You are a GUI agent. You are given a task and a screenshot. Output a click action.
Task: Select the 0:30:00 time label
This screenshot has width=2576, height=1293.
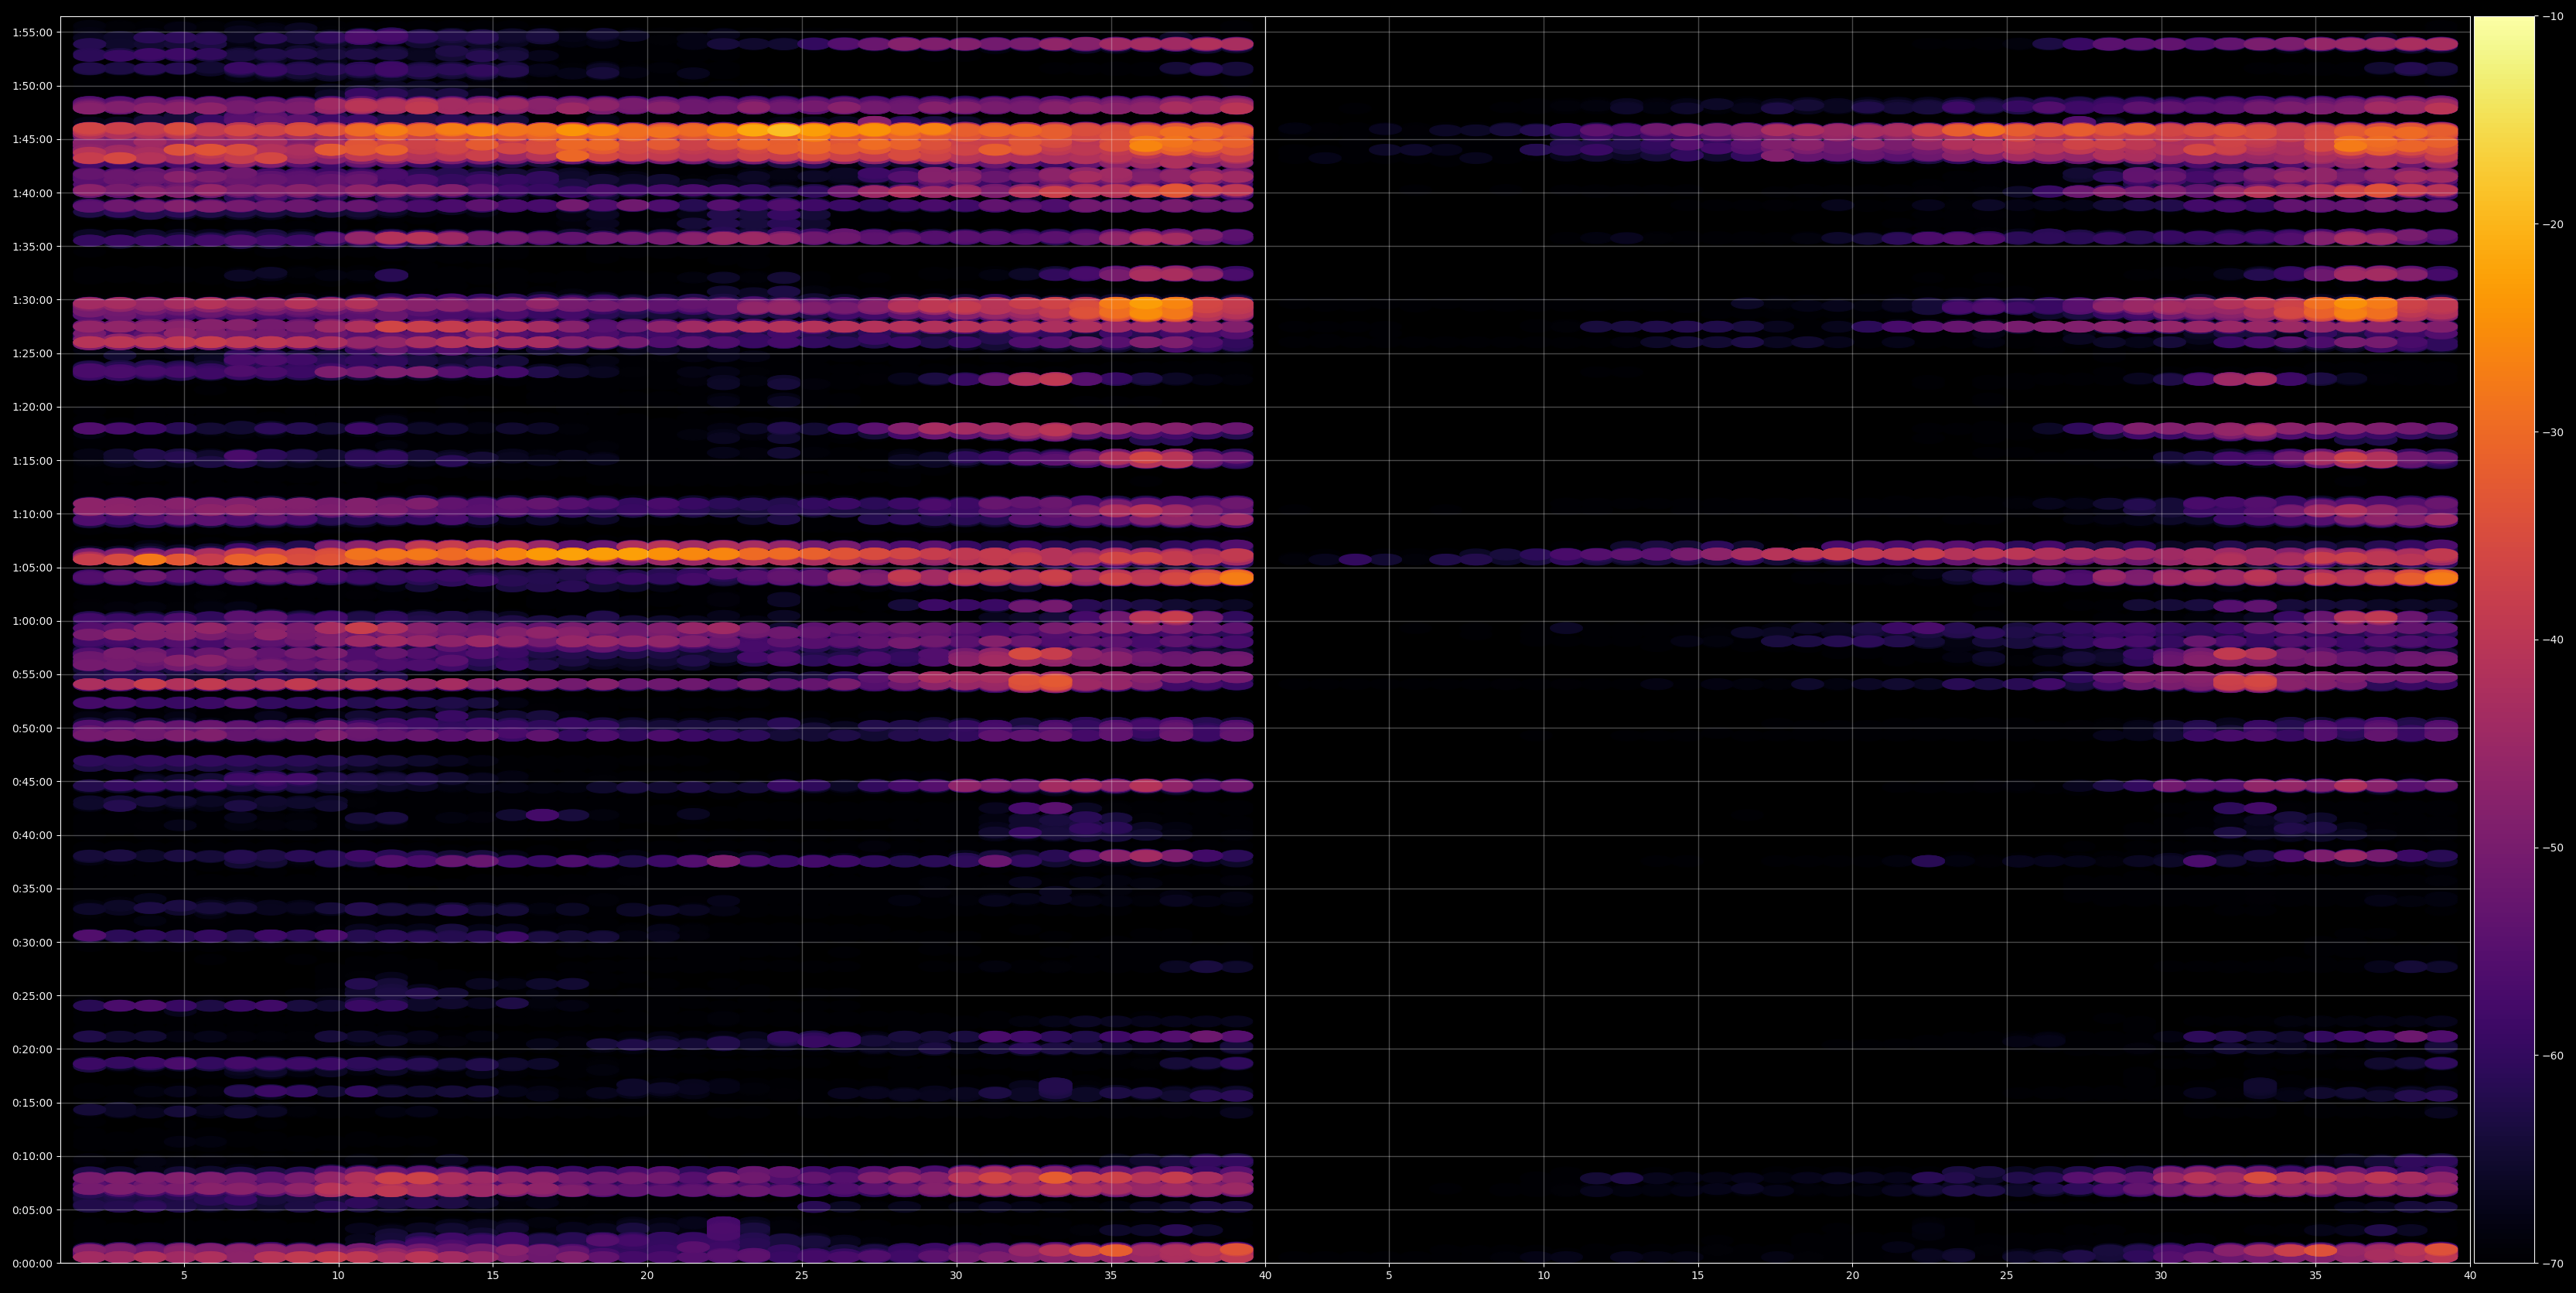(32, 942)
